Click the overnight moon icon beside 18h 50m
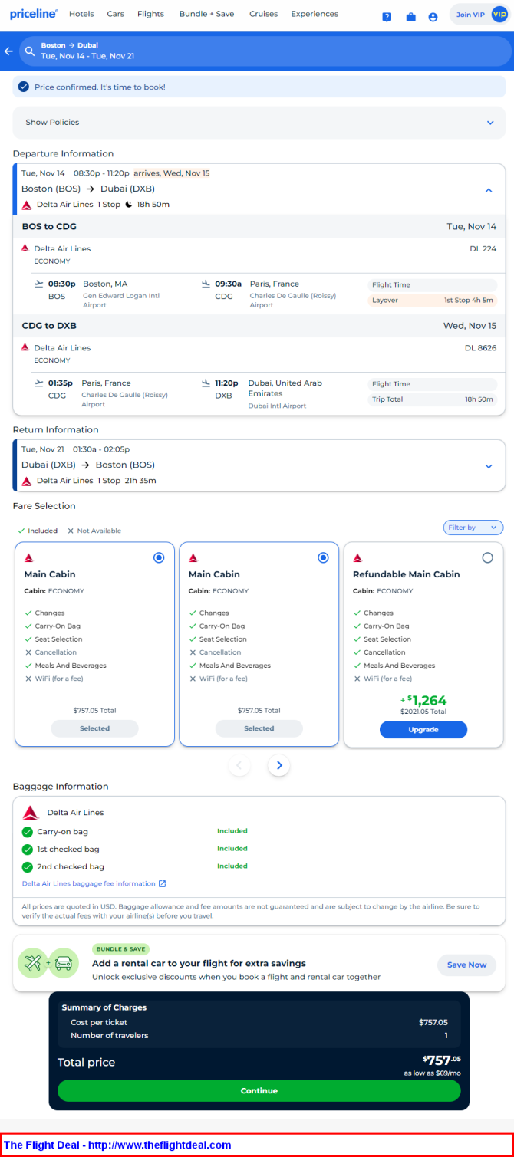This screenshot has width=514, height=1157. coord(129,205)
